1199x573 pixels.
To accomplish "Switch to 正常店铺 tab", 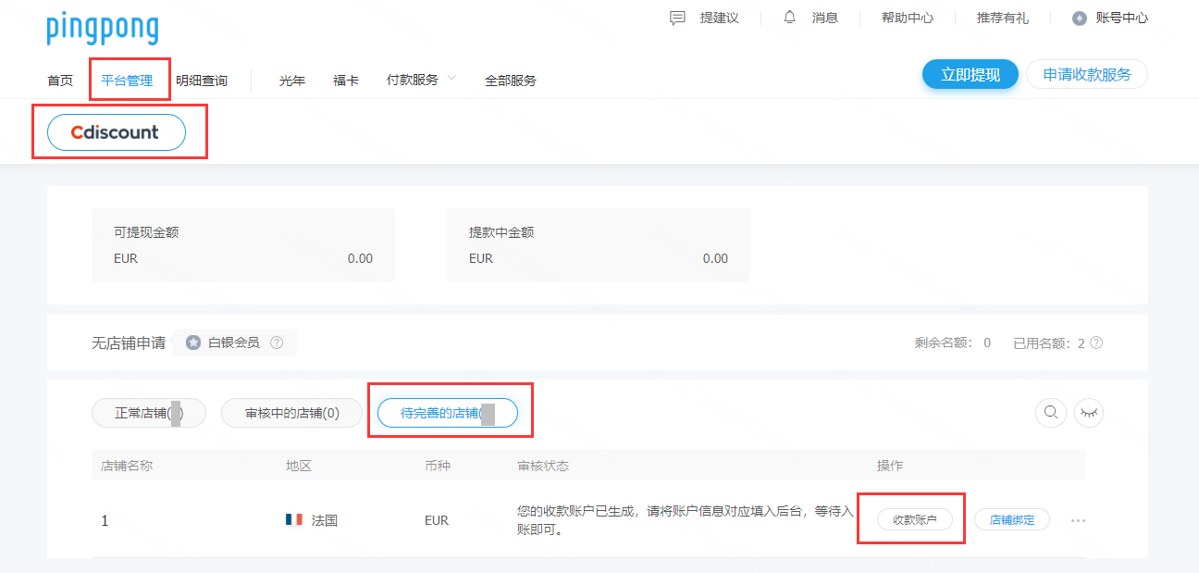I will tap(149, 413).
